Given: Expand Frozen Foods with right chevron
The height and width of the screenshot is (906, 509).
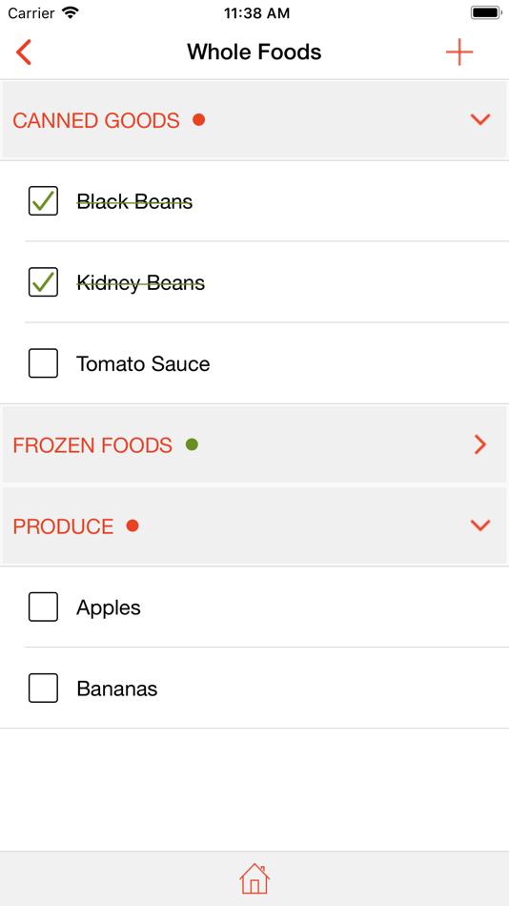Looking at the screenshot, I should point(480,444).
